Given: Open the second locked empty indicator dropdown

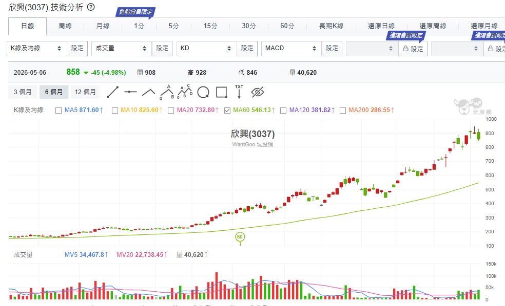Looking at the screenshot, I should click(457, 49).
